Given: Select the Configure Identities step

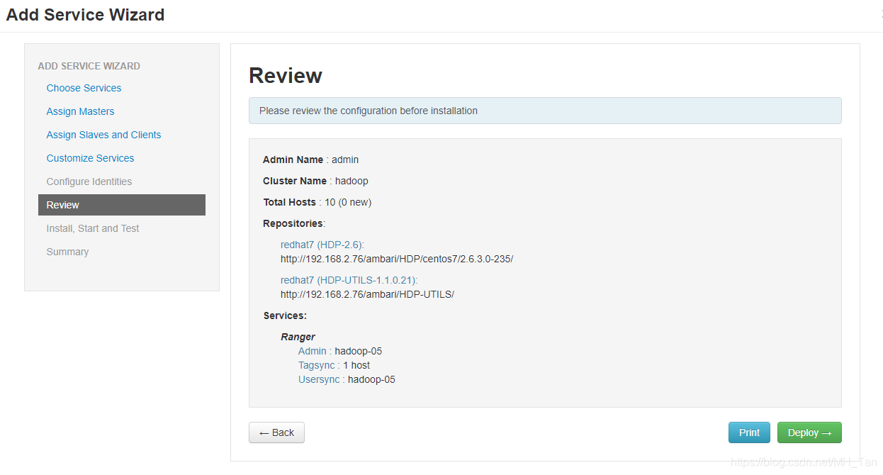Looking at the screenshot, I should coord(89,181).
